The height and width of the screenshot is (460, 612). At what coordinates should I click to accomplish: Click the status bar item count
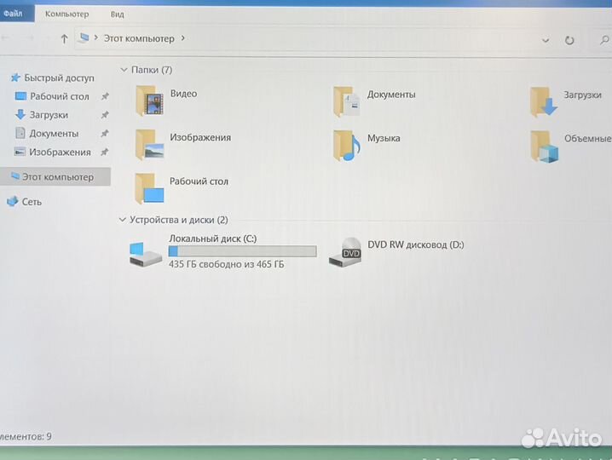click(x=26, y=436)
